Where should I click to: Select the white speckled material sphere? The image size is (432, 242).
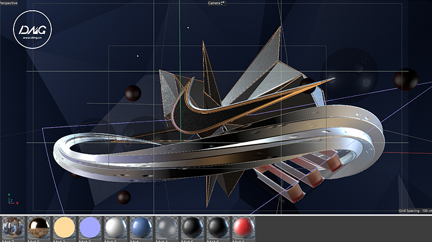point(116,227)
